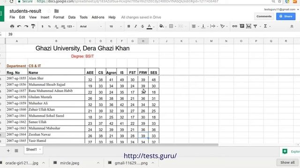
Task: Select column H header
Action: [x=143, y=41]
